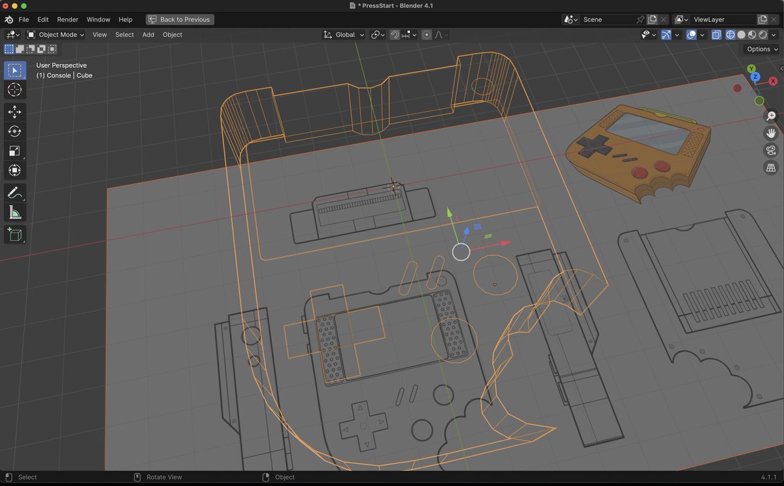Expand the shading options dropdown arrow
784x486 pixels.
pos(774,35)
